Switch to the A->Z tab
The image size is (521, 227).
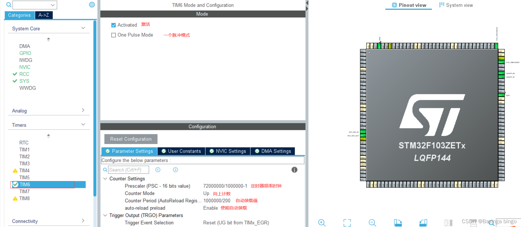coord(44,15)
